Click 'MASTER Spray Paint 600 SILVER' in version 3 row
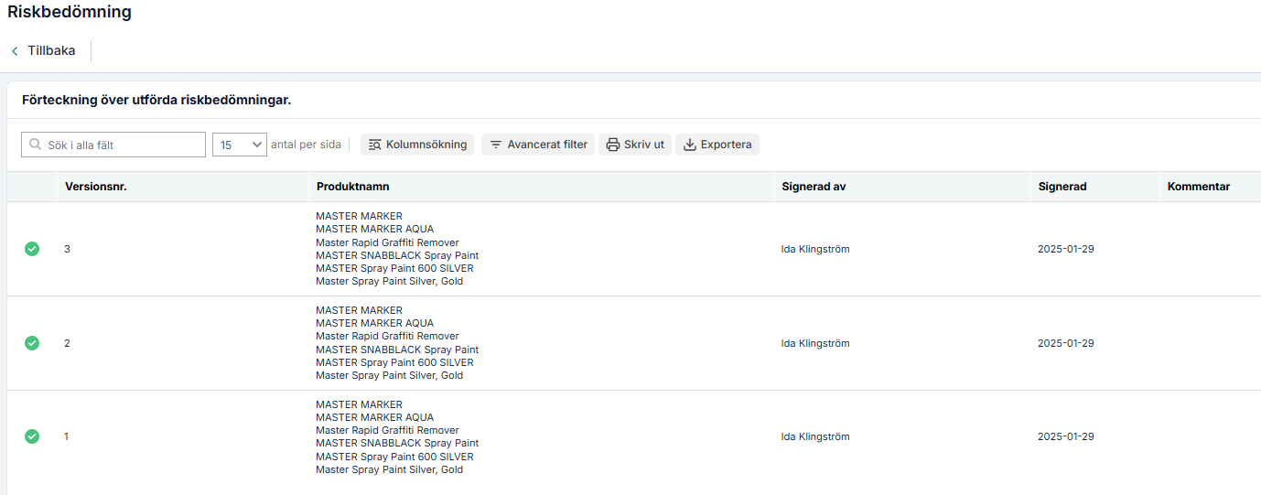 395,269
